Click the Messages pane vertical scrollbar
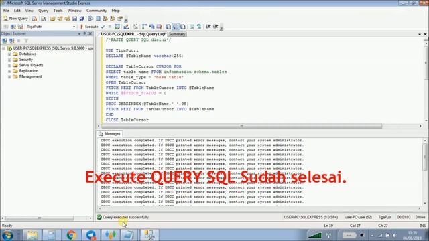 coord(425,157)
